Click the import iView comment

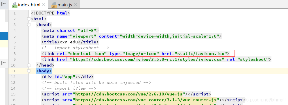point(69,88)
